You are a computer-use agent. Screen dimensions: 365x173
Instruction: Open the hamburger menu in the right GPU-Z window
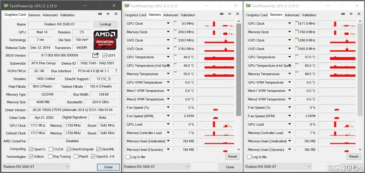359,14
